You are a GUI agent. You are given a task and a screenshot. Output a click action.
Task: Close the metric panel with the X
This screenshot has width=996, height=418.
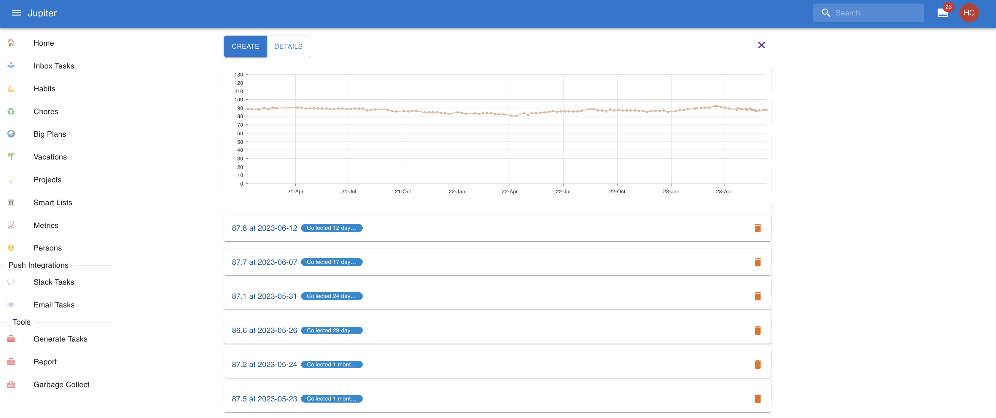pyautogui.click(x=761, y=45)
